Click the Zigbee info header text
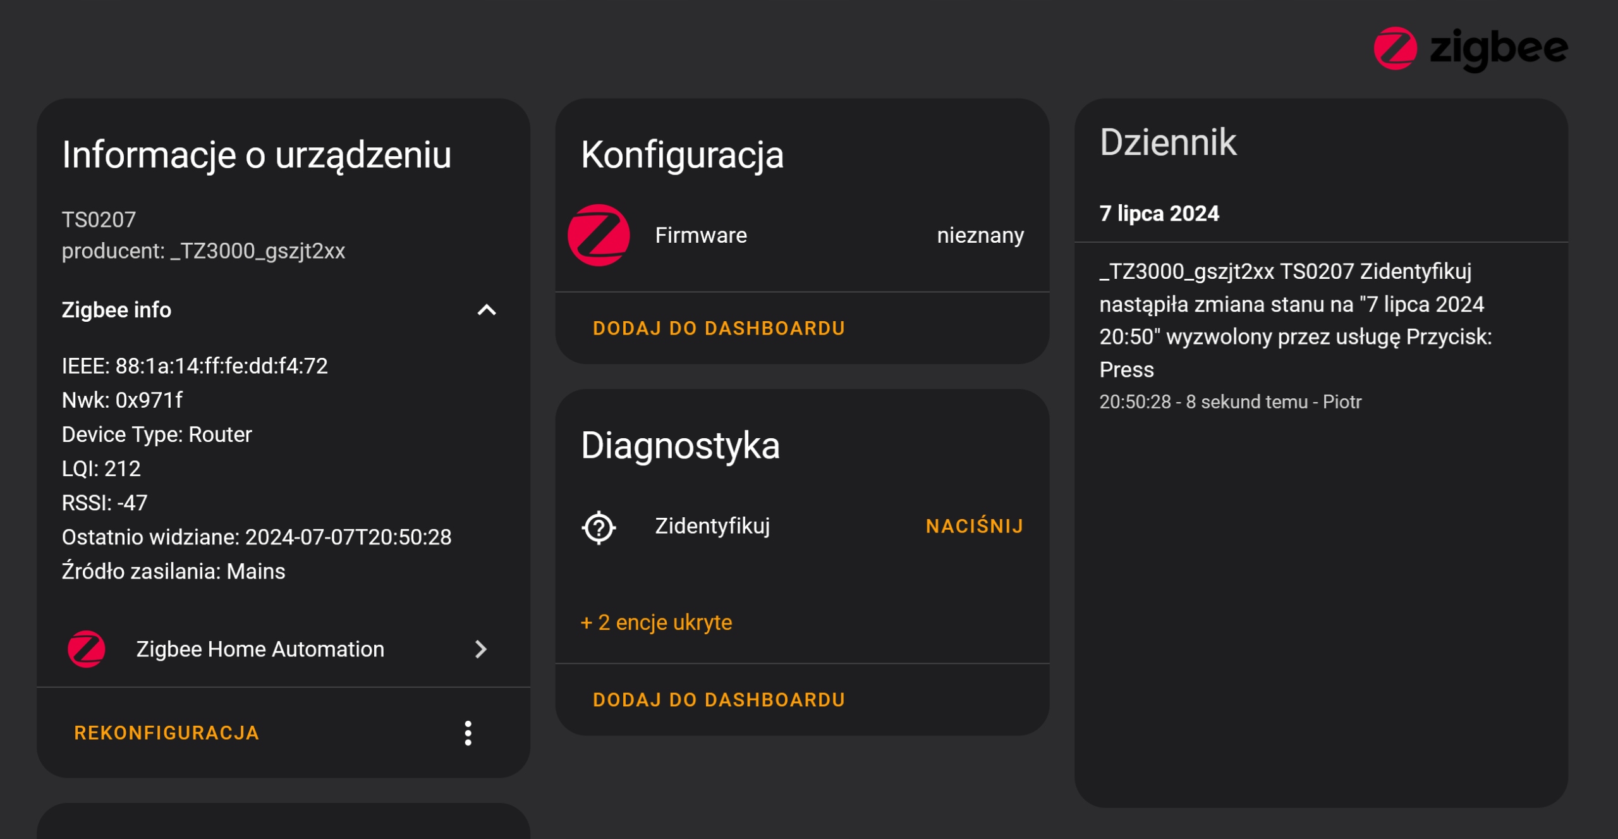The width and height of the screenshot is (1618, 839). pos(116,310)
